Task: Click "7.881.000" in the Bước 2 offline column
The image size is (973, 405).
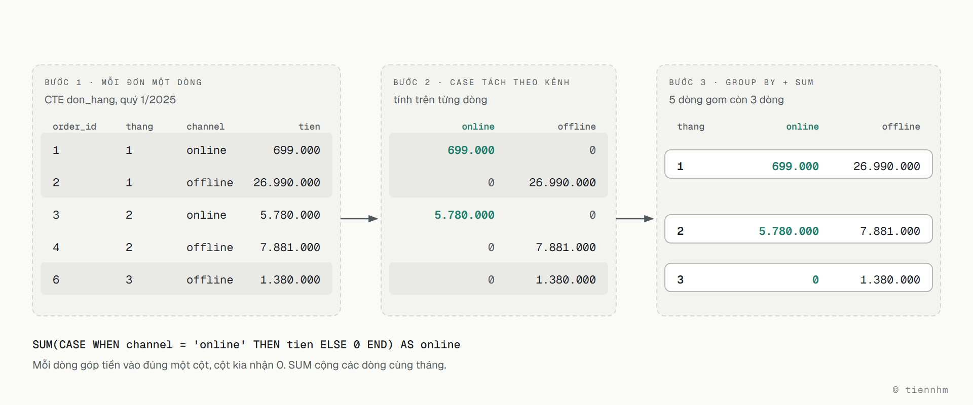Action: pyautogui.click(x=566, y=248)
